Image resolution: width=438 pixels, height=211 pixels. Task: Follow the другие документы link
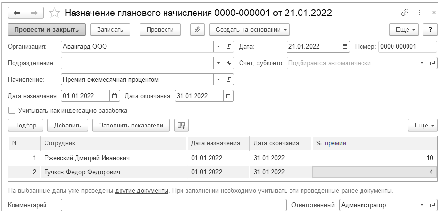coord(142,190)
